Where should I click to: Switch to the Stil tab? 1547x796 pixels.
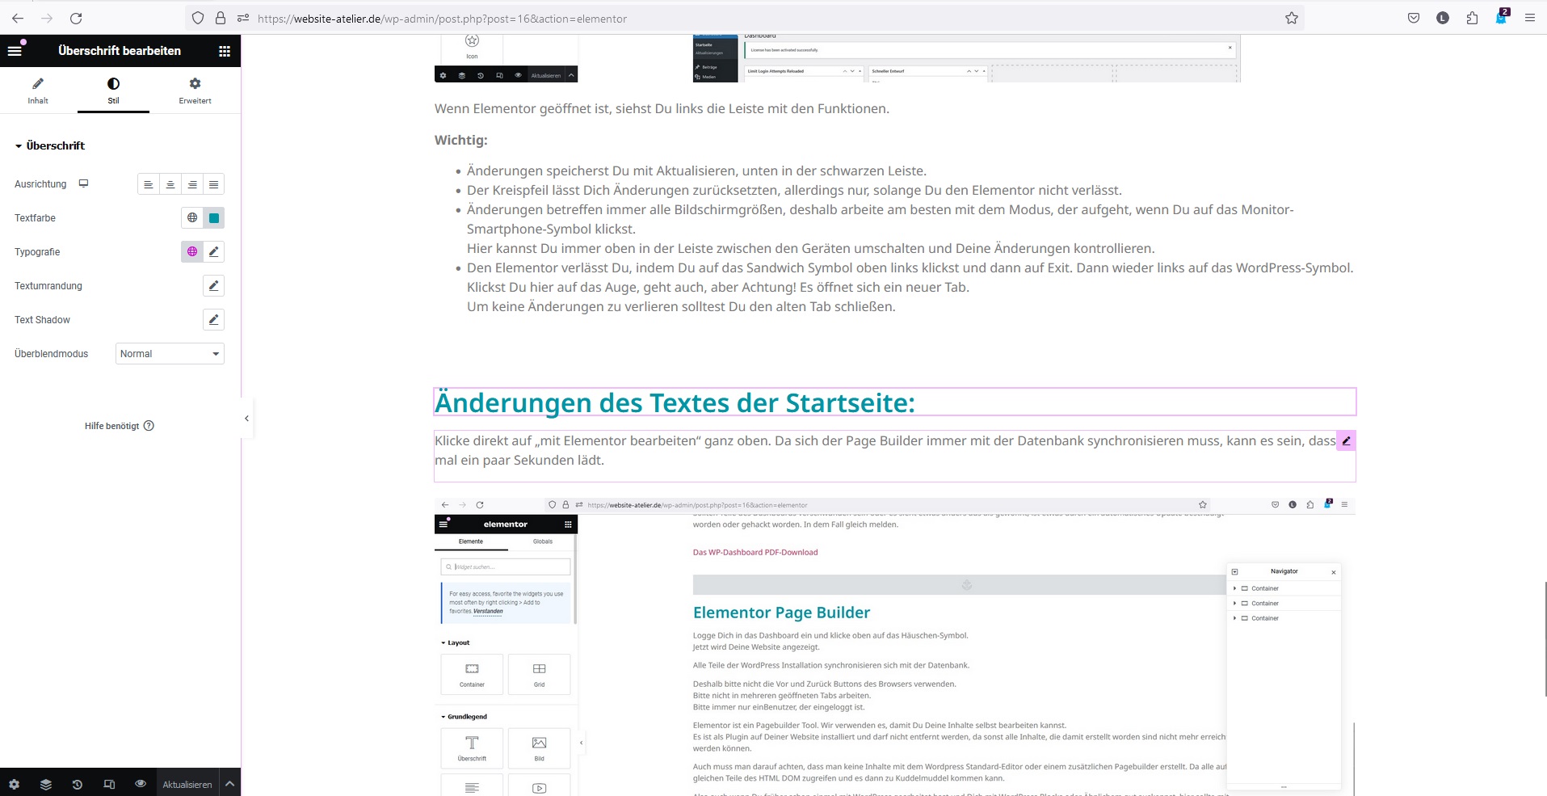click(x=113, y=91)
